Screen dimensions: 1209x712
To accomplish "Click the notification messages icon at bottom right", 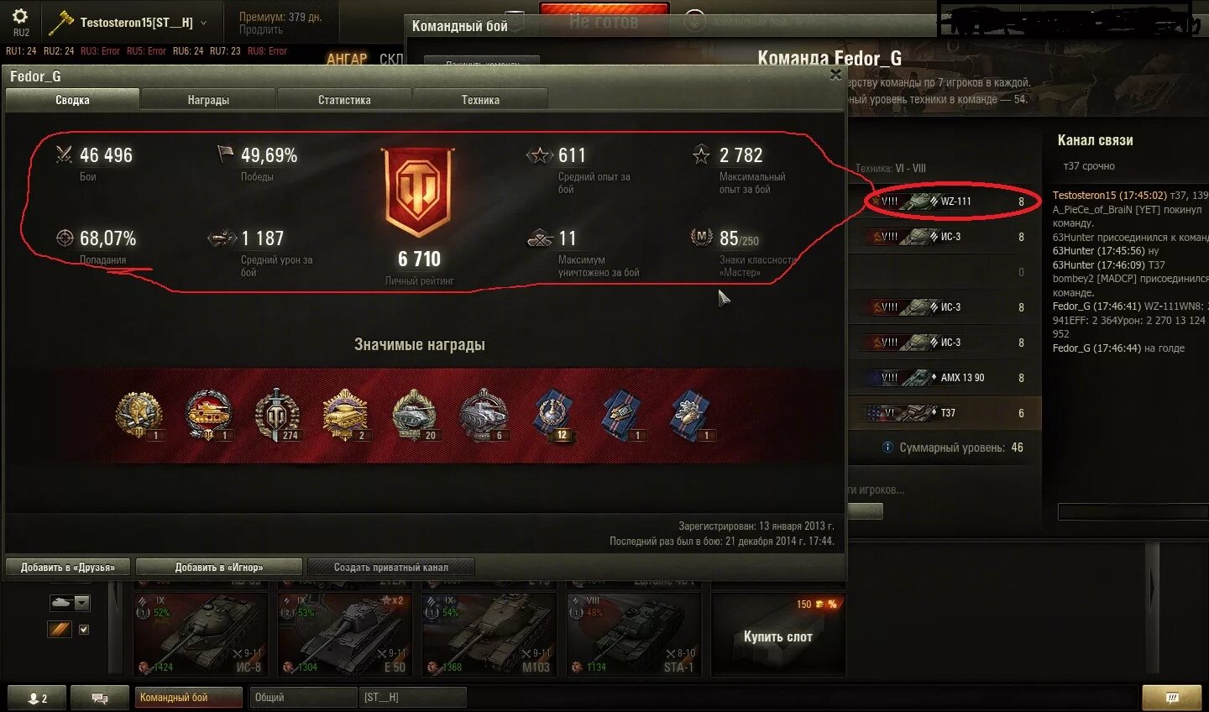I will click(x=1172, y=698).
